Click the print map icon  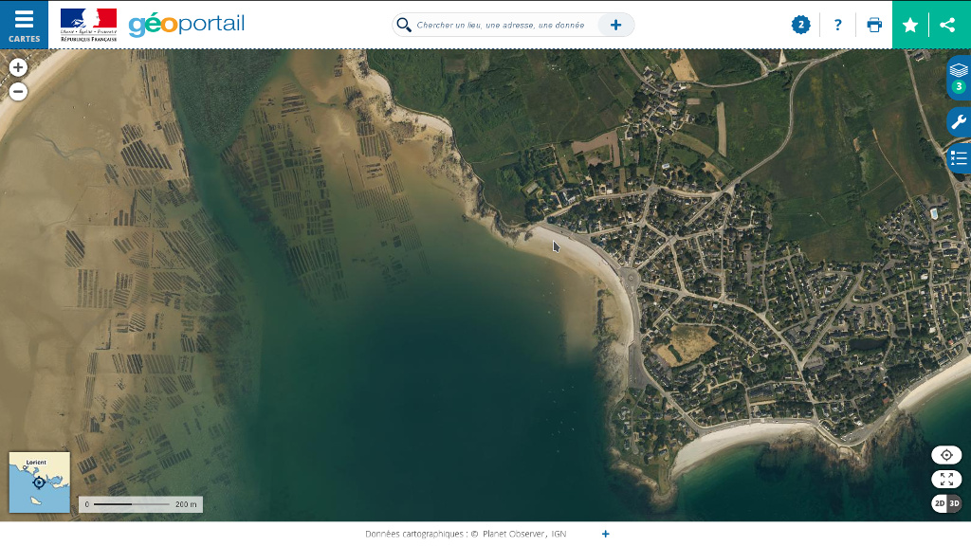874,26
